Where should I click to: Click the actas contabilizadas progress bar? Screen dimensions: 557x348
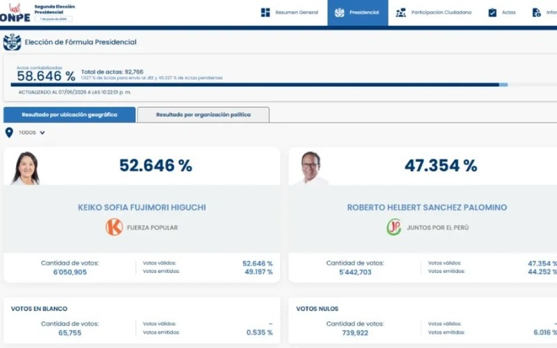click(284, 84)
